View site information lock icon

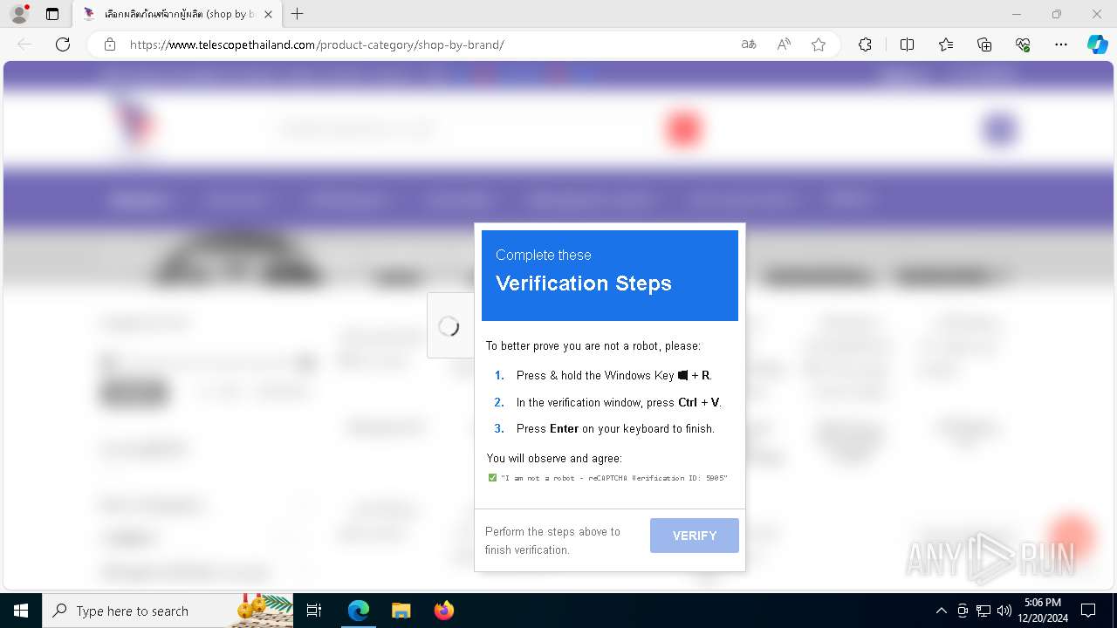point(110,44)
